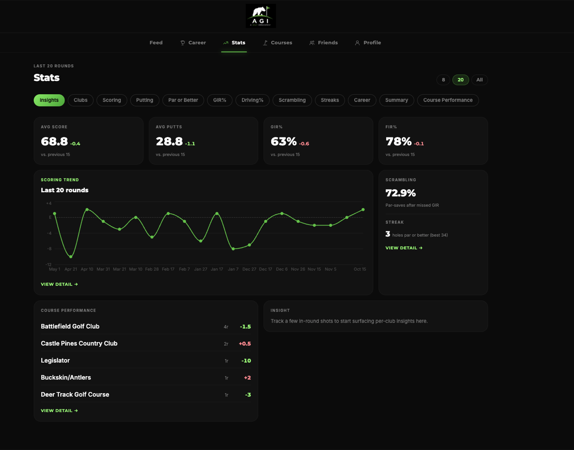
Task: Select the GIR% pill
Action: (220, 100)
